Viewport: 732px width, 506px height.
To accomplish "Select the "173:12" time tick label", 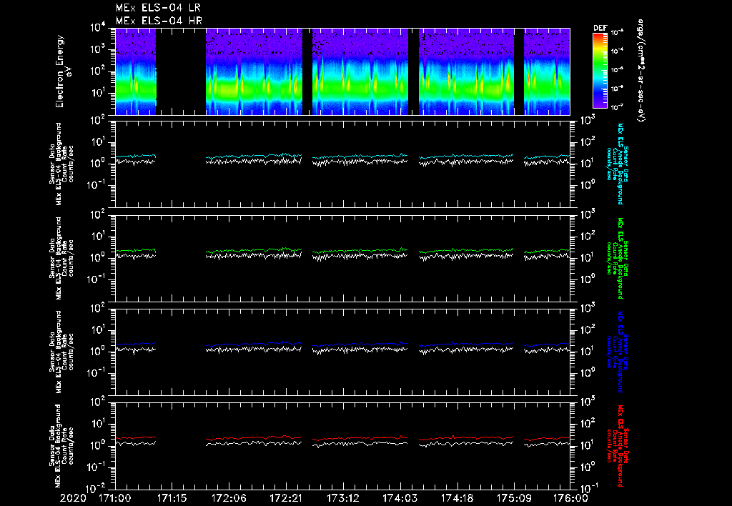I will [x=342, y=498].
